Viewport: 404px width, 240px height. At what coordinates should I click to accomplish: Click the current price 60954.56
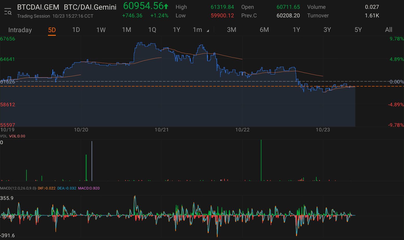pyautogui.click(x=143, y=6)
